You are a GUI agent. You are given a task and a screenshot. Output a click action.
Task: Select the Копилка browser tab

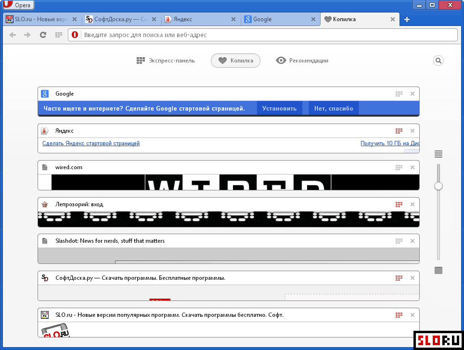360,19
